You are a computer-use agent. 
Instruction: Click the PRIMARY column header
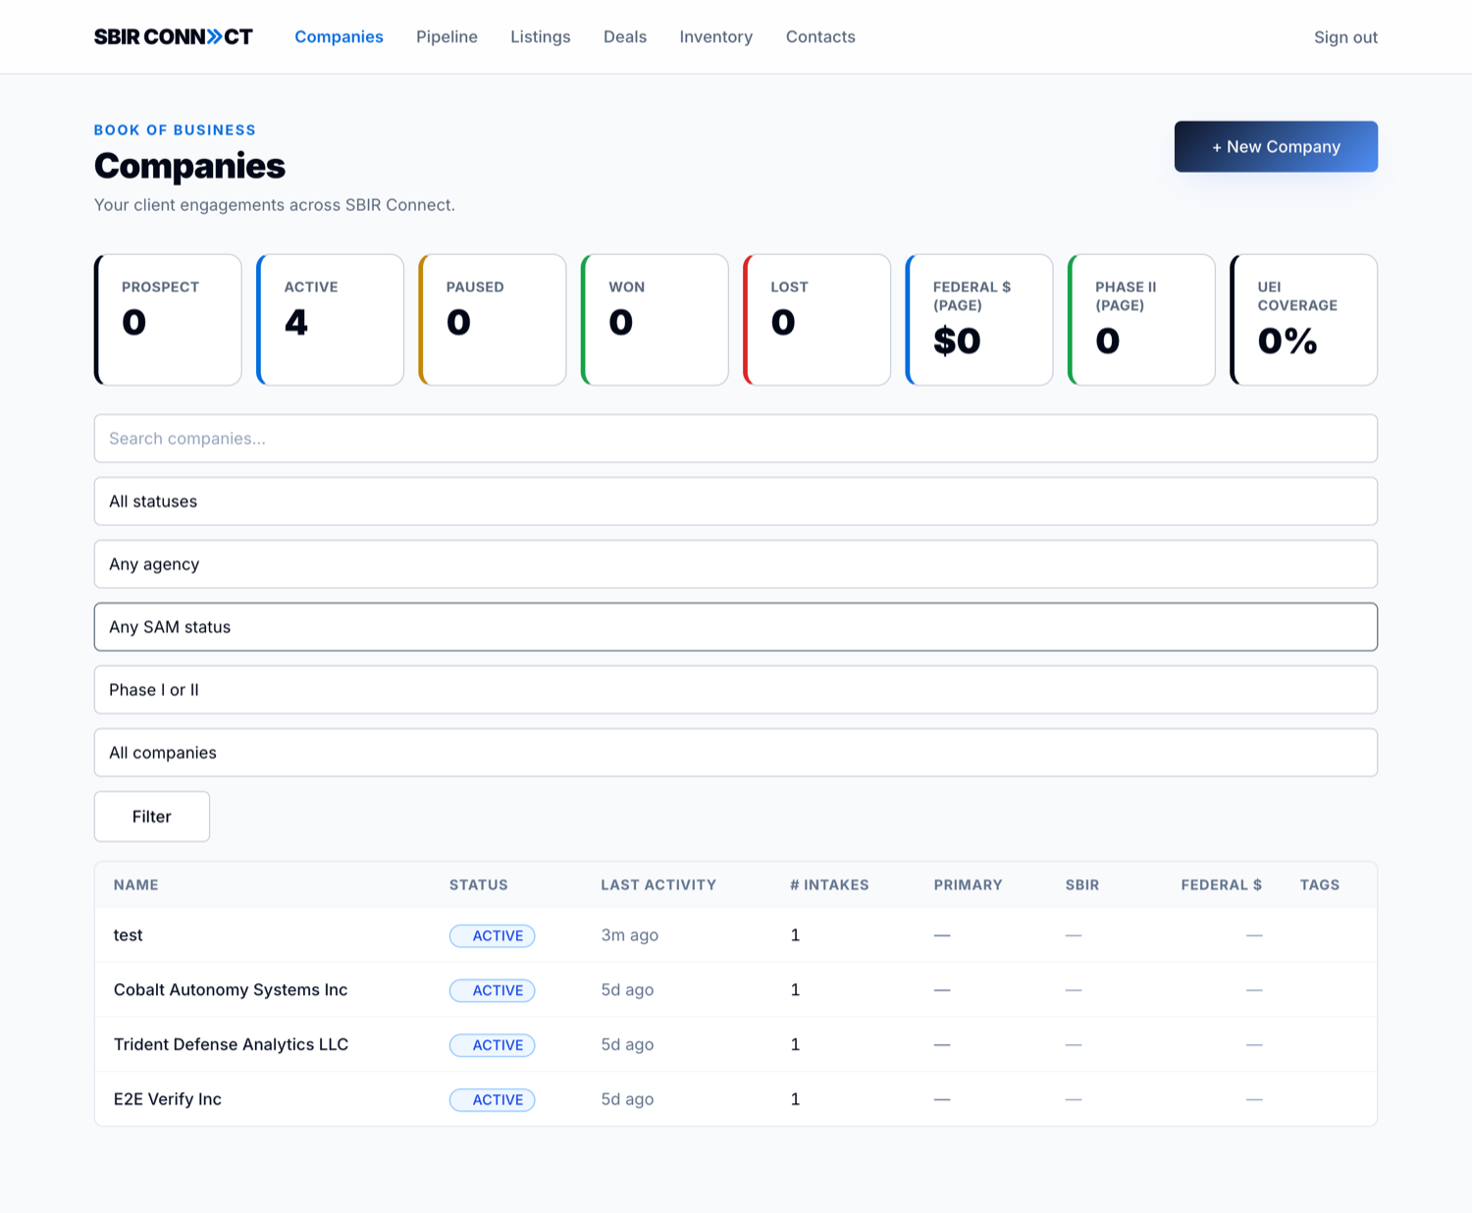pos(968,884)
